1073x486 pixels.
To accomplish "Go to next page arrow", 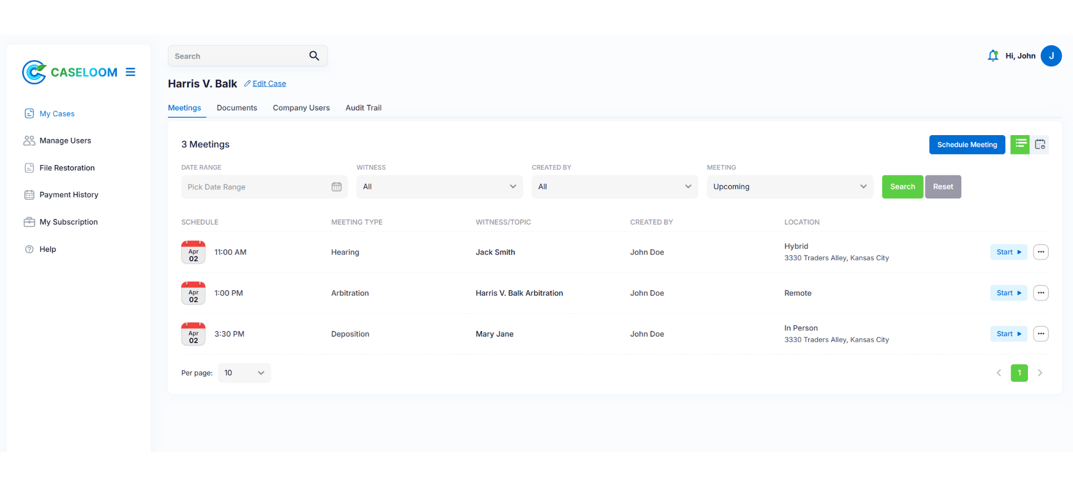I will coord(1040,373).
